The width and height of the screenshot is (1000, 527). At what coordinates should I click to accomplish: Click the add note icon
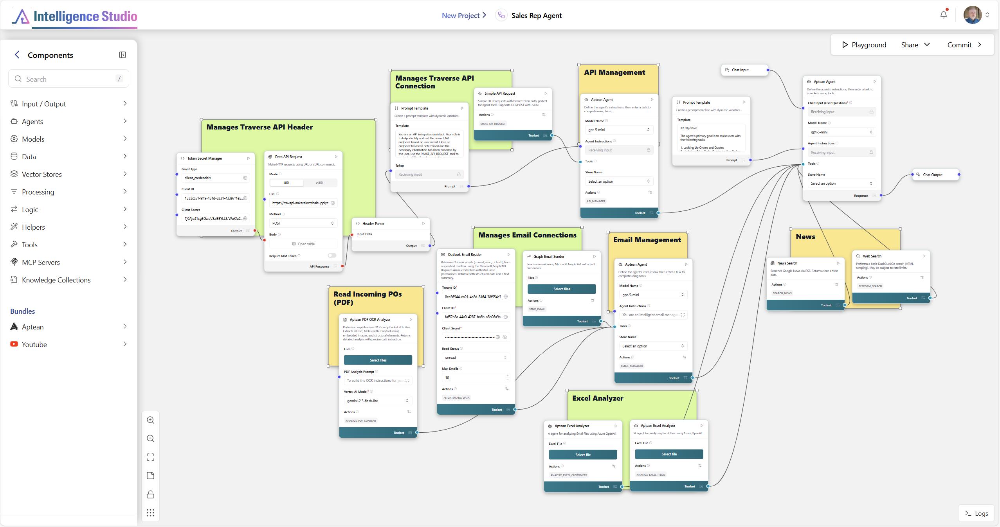coord(150,476)
